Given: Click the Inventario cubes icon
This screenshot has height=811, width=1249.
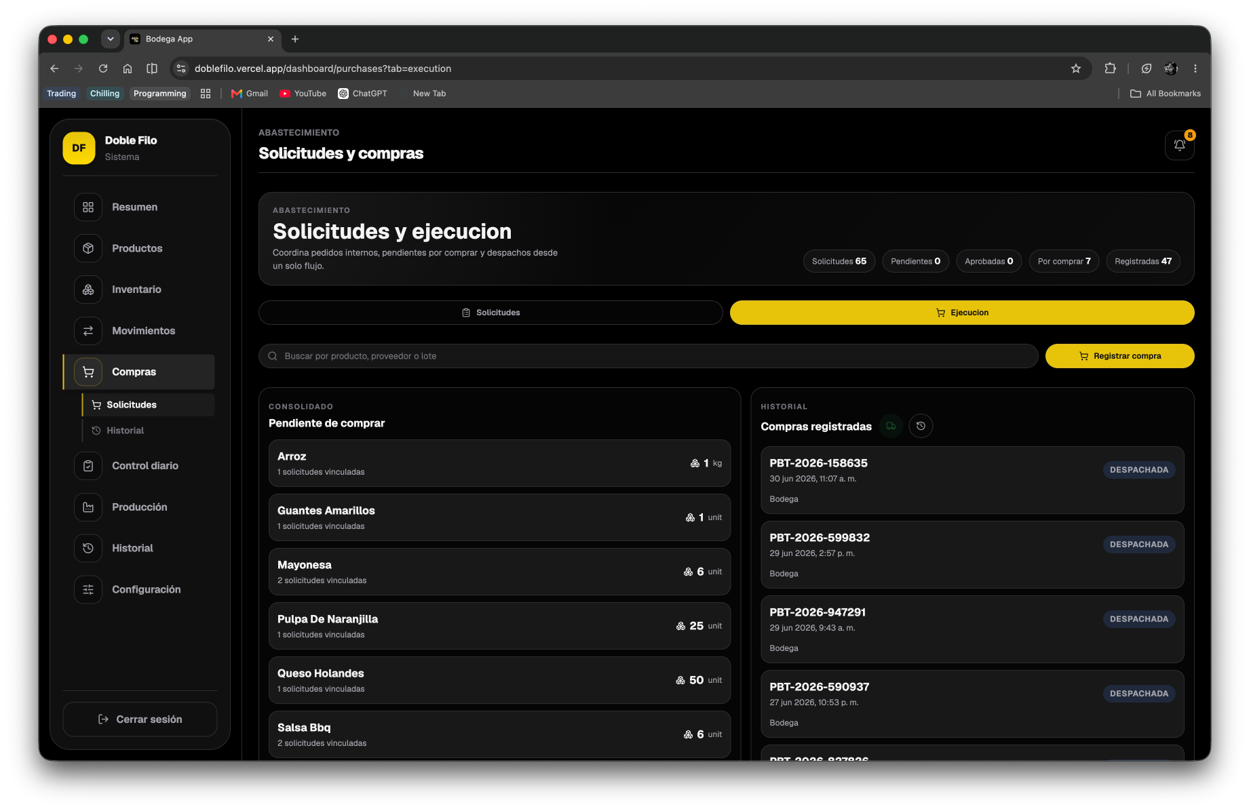Looking at the screenshot, I should pyautogui.click(x=88, y=290).
